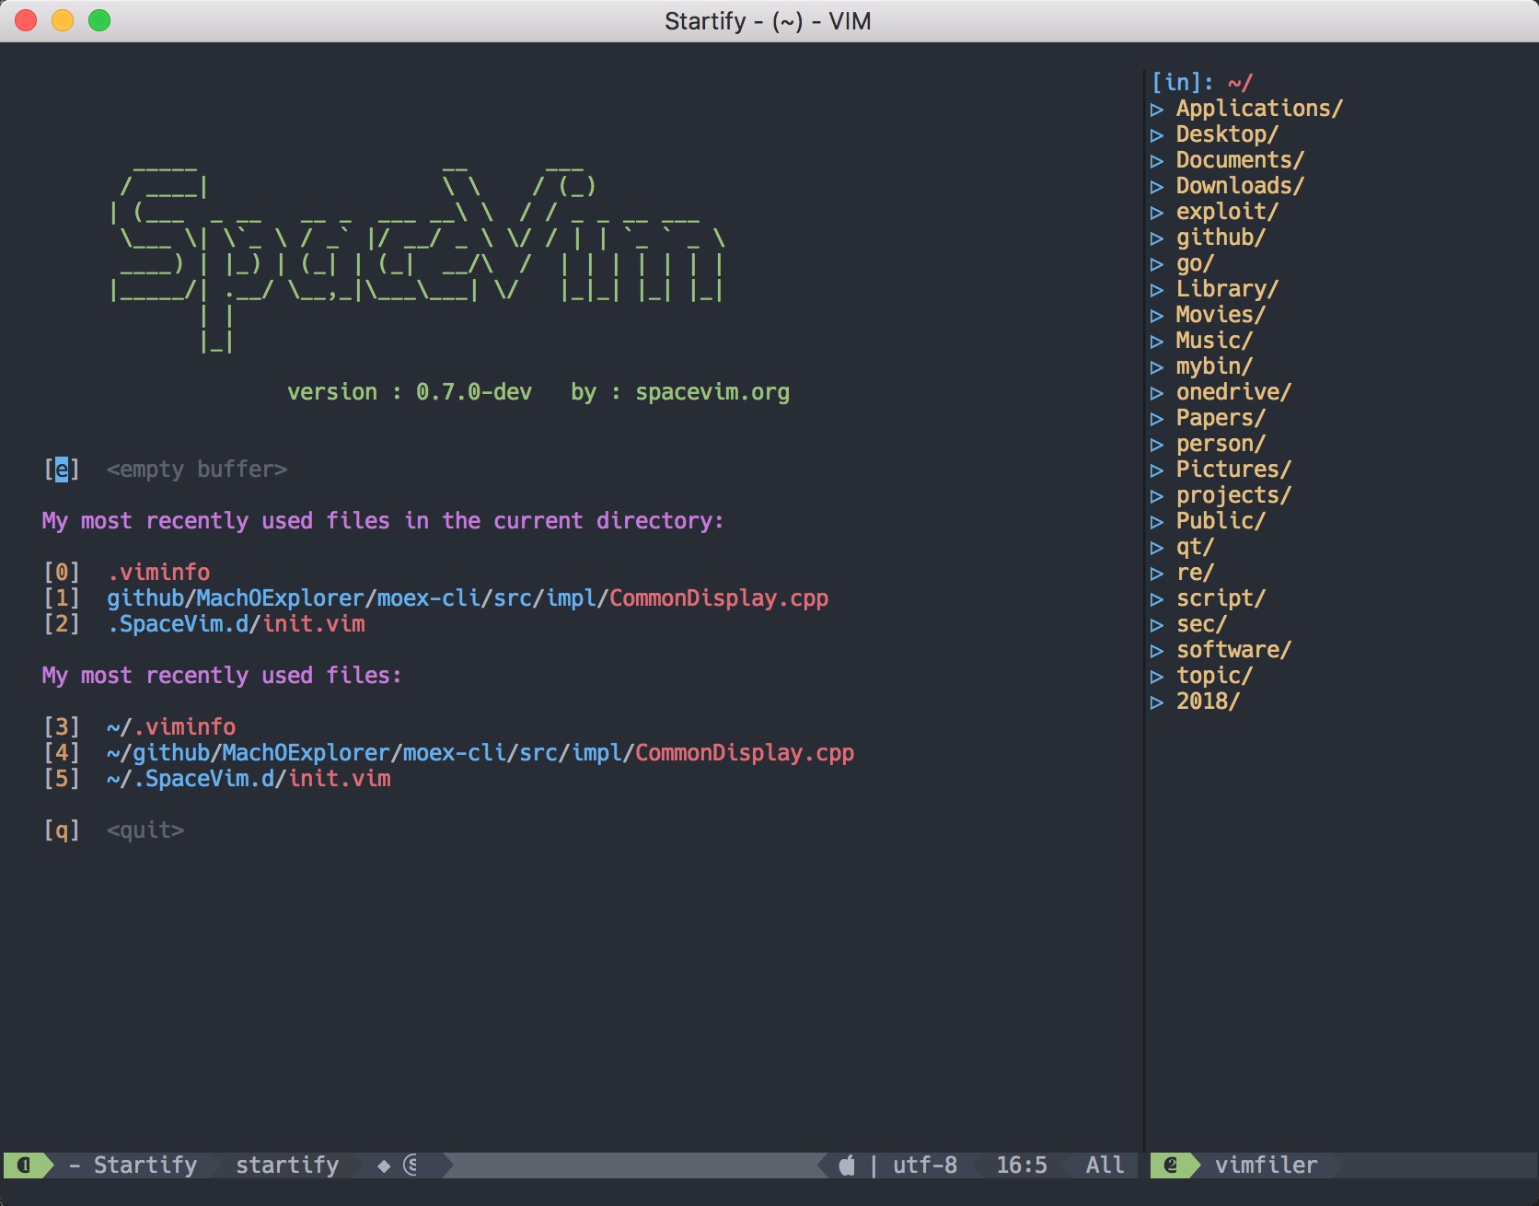
Task: Open the <empty buffer> entry
Action: [197, 470]
